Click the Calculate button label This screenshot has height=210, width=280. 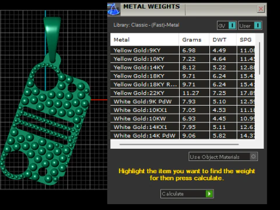(x=173, y=194)
